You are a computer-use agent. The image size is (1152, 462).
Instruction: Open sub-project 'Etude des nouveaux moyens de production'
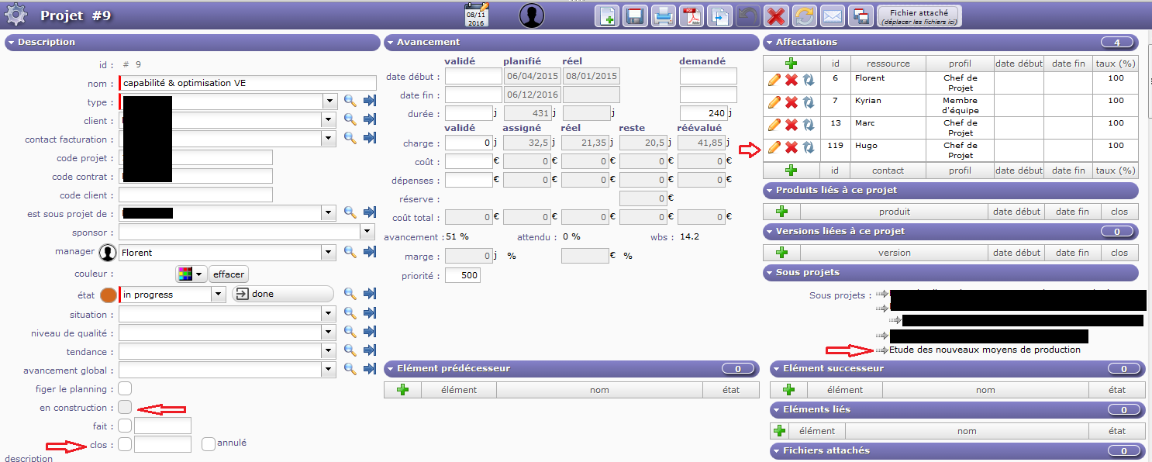click(x=985, y=350)
